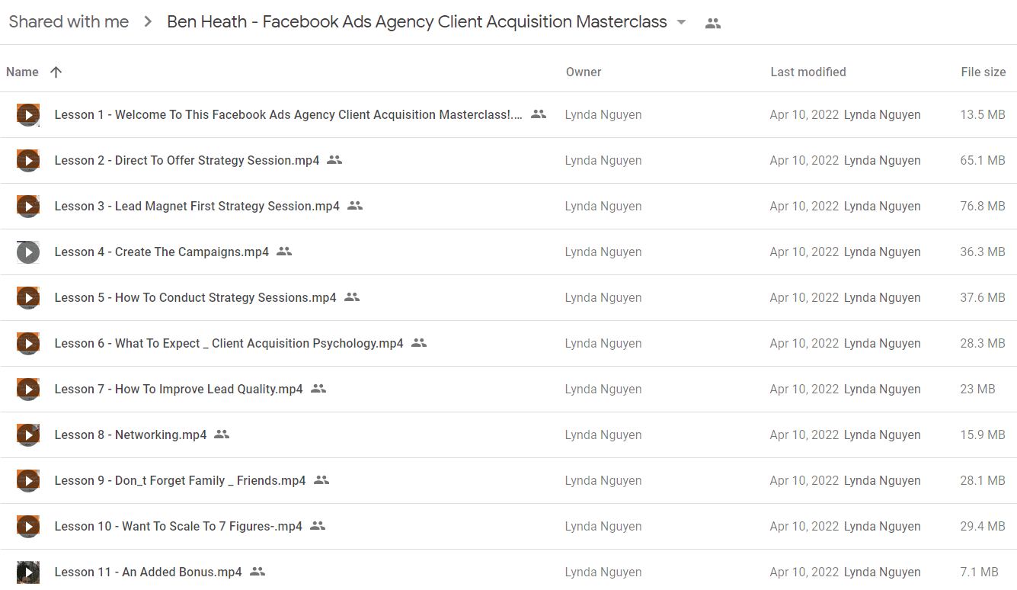Screen dimensions: 1017x590
Task: Click shared icon after Lesson 10 filename
Action: (318, 526)
